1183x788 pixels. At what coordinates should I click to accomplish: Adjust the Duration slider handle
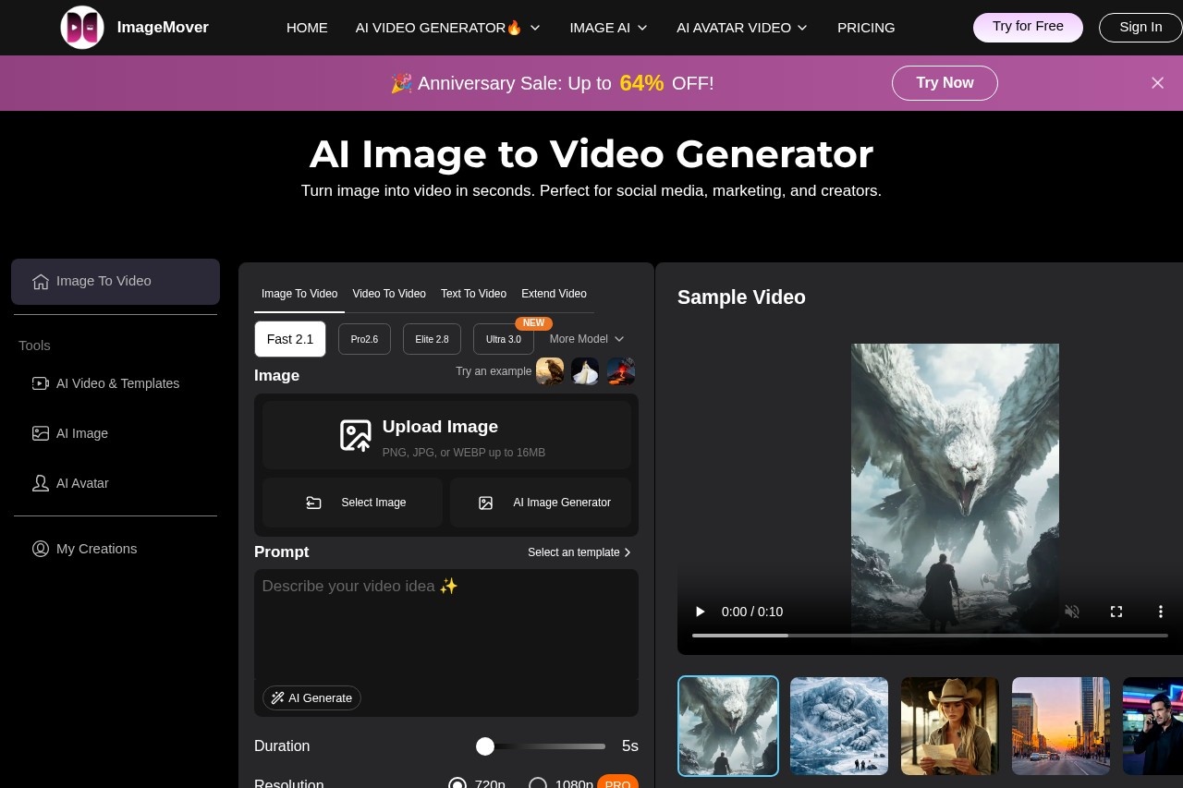[485, 746]
